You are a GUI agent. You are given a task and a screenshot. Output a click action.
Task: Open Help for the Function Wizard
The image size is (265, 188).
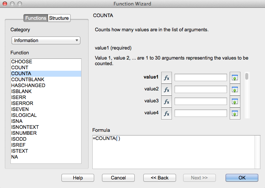(78, 178)
